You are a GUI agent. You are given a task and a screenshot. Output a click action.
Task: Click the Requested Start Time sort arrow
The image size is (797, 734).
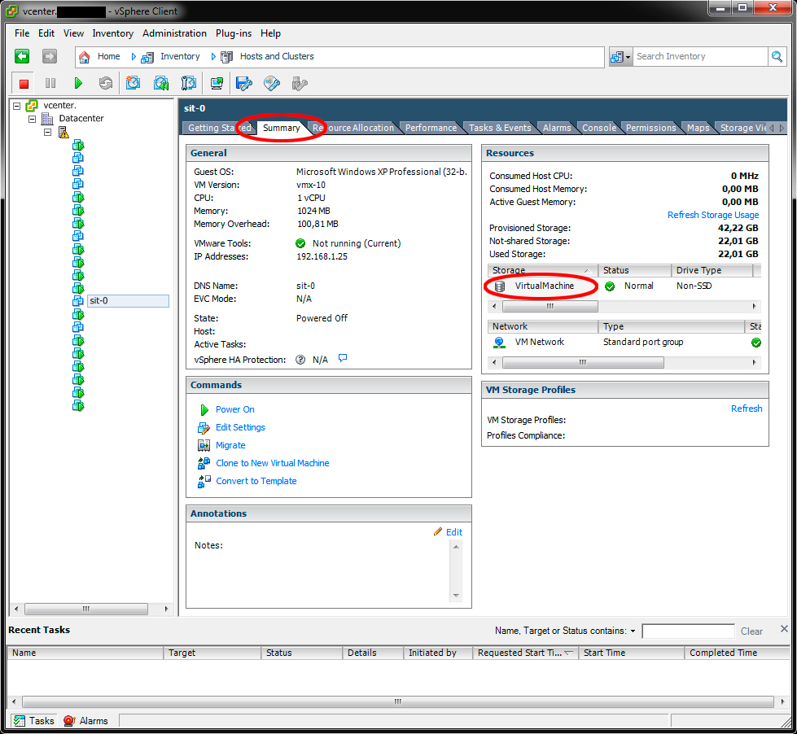point(569,653)
